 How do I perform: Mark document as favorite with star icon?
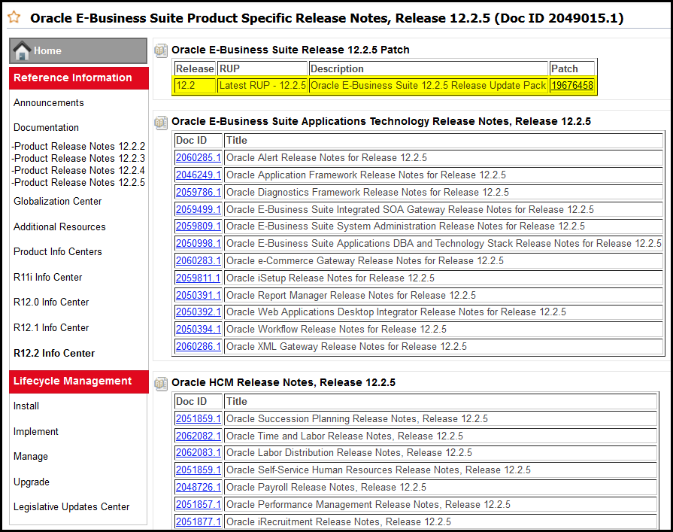14,17
